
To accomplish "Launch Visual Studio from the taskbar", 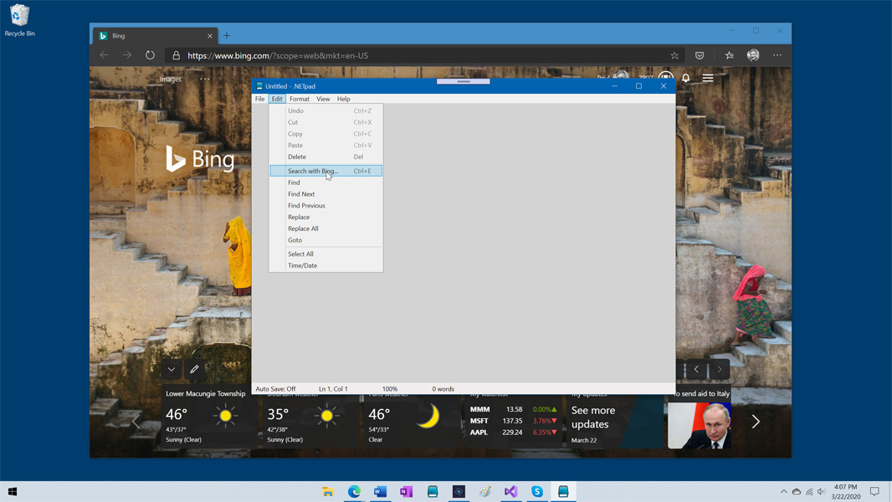I will (510, 491).
